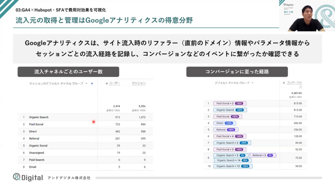Click the Email channel row
Image resolution: width=335 pixels, height=188 pixels.
[33, 167]
